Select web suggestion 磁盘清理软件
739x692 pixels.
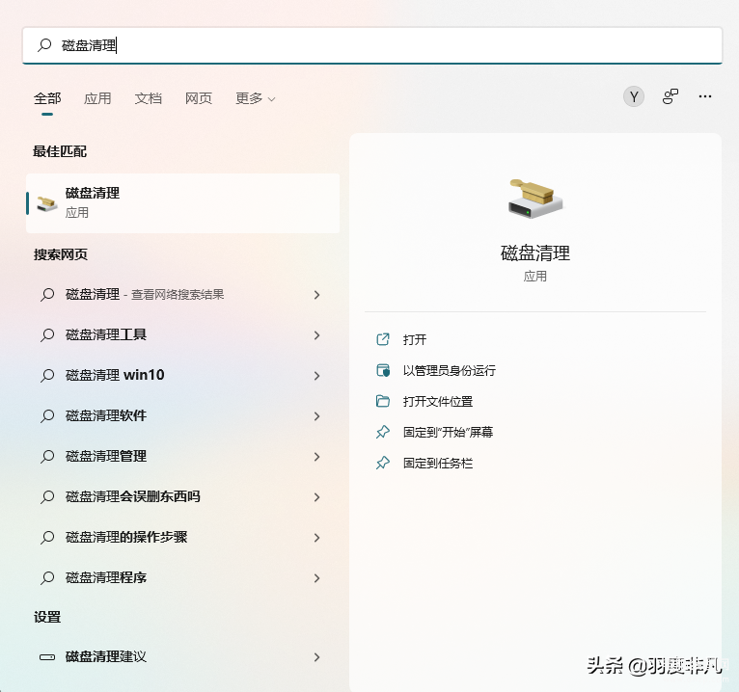[183, 416]
